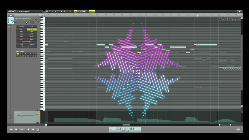
Task: Adjust the track volume slider knob
Action: [x=26, y=23]
